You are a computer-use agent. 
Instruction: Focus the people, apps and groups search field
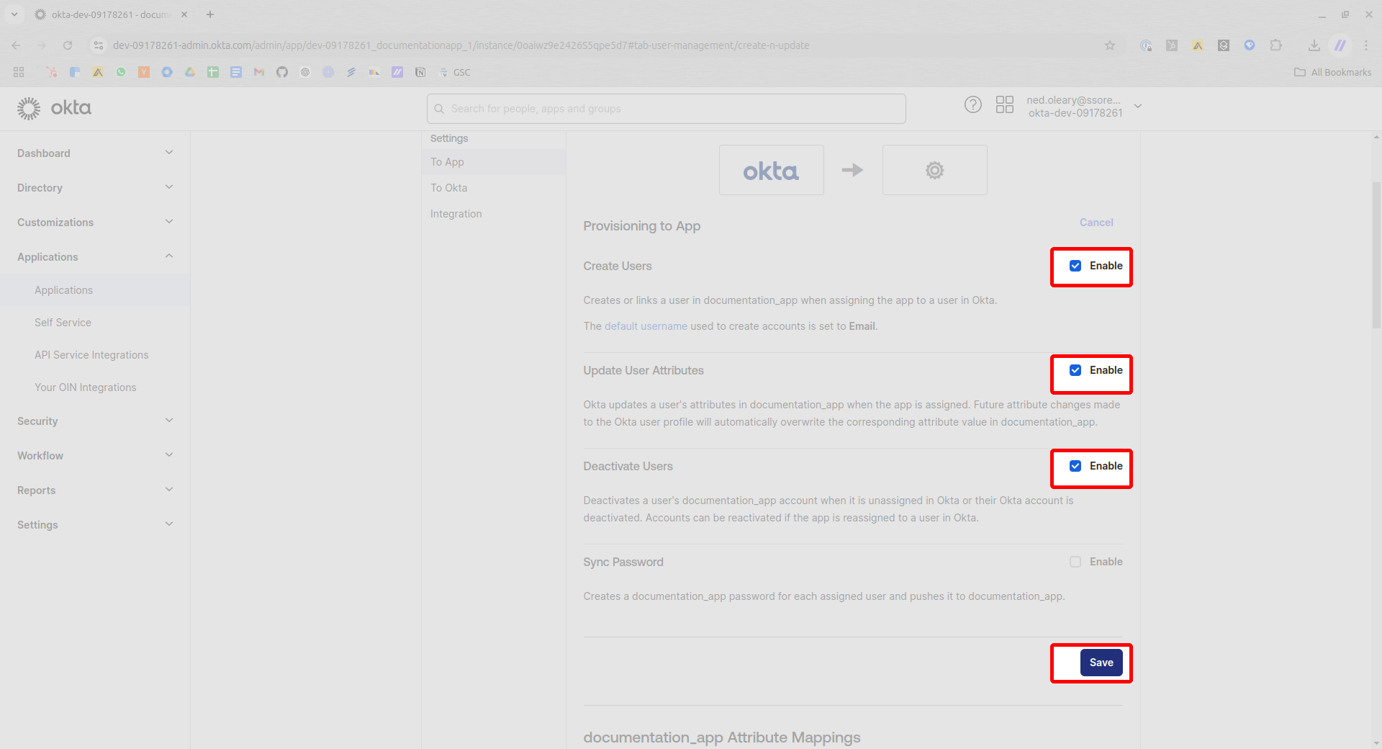(x=666, y=109)
